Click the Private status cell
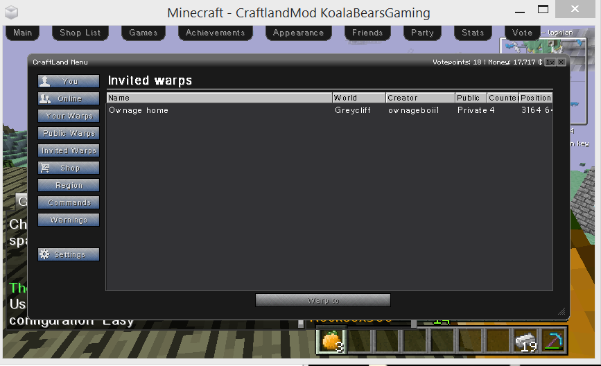Screen dimensions: 601x366 472,110
